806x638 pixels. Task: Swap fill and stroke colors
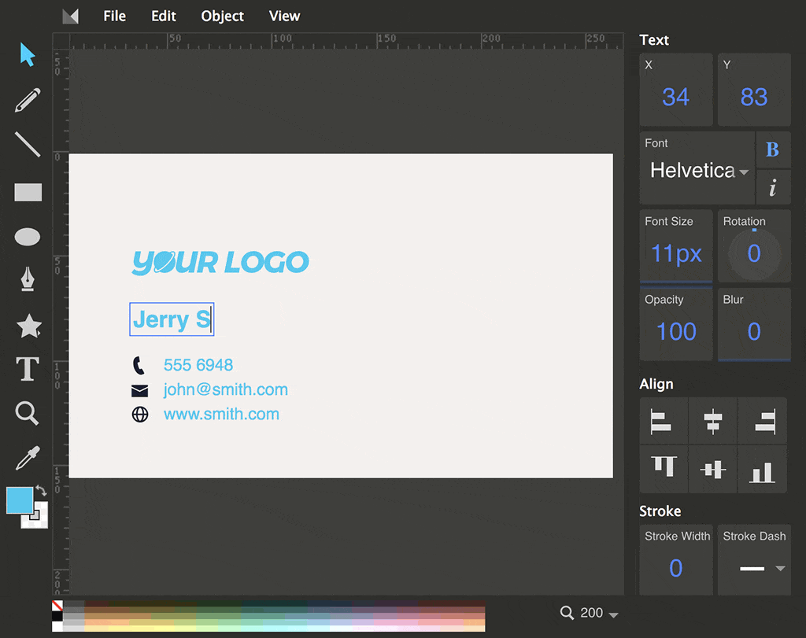click(42, 491)
